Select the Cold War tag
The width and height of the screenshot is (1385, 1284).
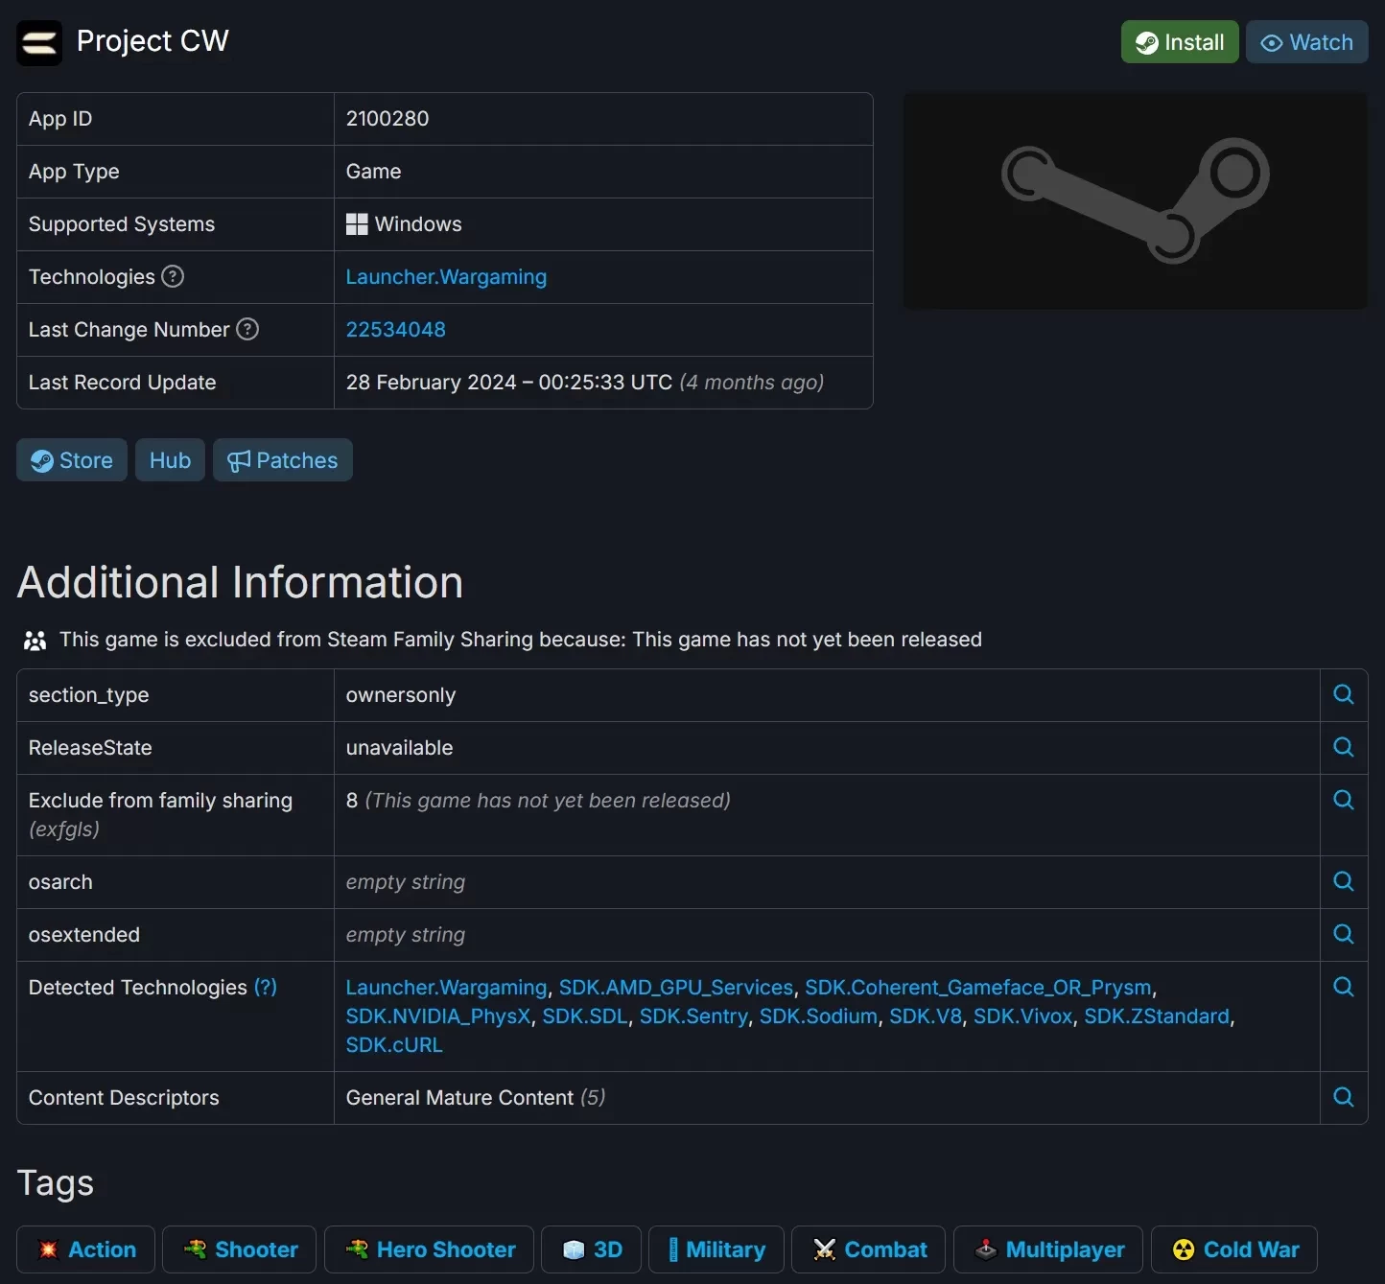click(1234, 1249)
